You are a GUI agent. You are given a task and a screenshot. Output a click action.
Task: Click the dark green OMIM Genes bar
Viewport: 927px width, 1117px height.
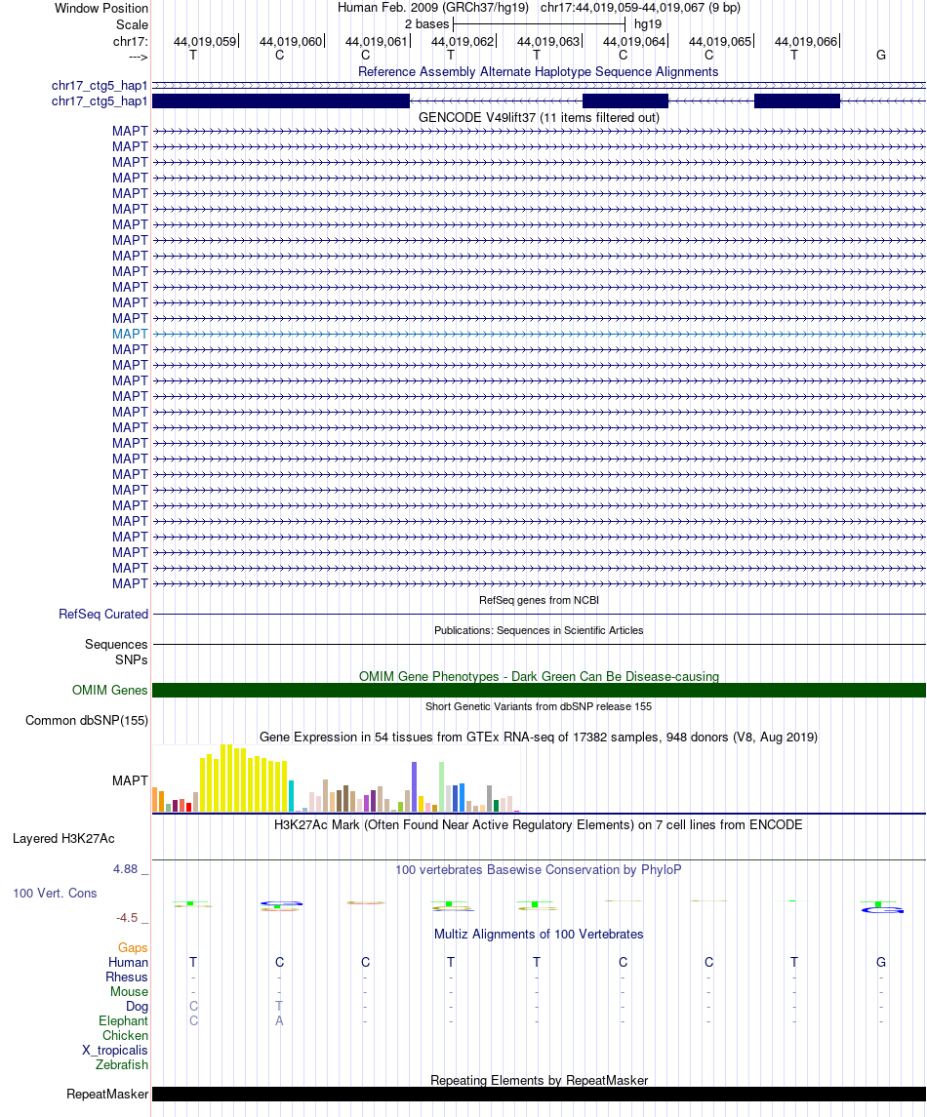pyautogui.click(x=539, y=691)
